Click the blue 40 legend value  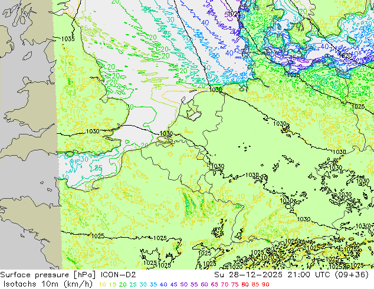[163, 285]
